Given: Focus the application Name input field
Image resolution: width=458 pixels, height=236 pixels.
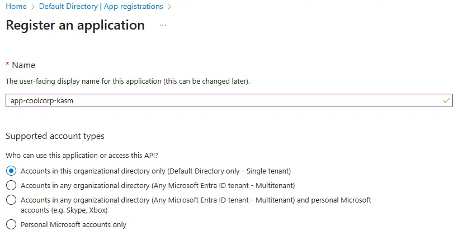Looking at the screenshot, I should [224, 100].
